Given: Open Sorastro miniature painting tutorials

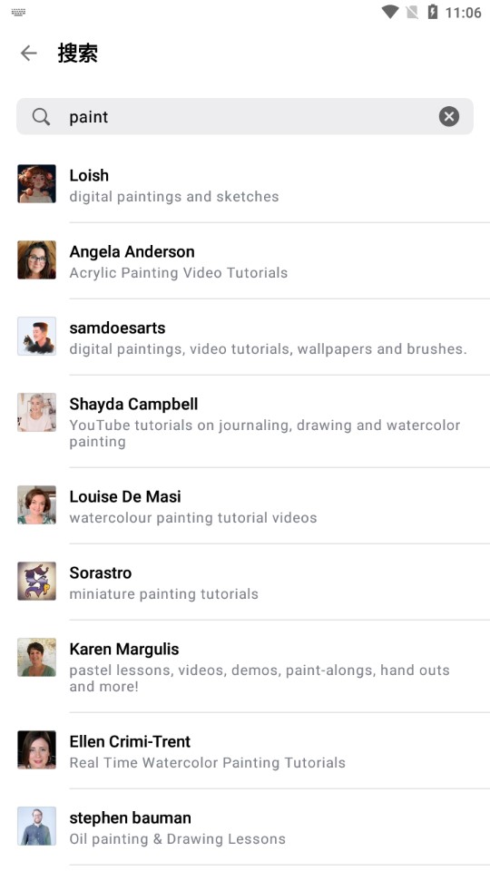Looking at the screenshot, I should [245, 582].
